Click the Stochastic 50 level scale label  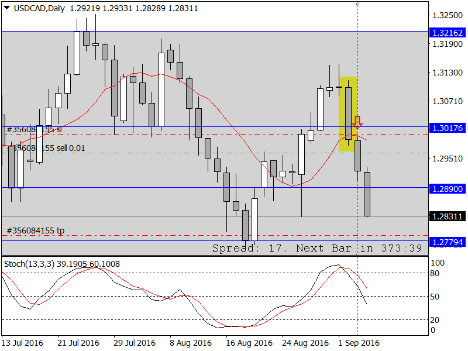tap(435, 297)
